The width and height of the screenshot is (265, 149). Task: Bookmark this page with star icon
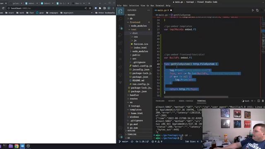90,8
